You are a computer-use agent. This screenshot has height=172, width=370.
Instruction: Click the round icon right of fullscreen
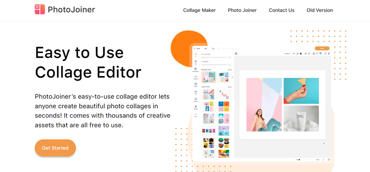coord(329,160)
